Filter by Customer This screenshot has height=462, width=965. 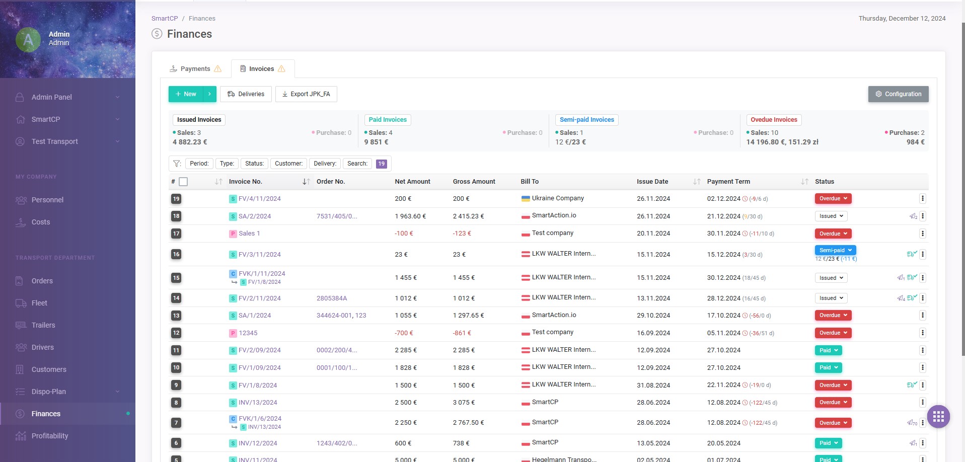[x=288, y=164]
